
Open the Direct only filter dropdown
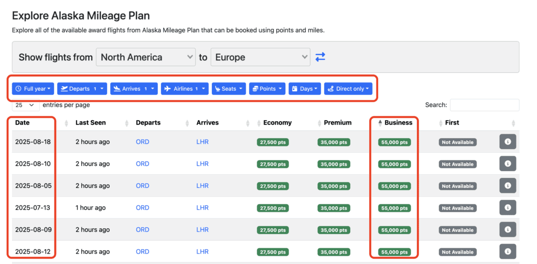click(348, 89)
